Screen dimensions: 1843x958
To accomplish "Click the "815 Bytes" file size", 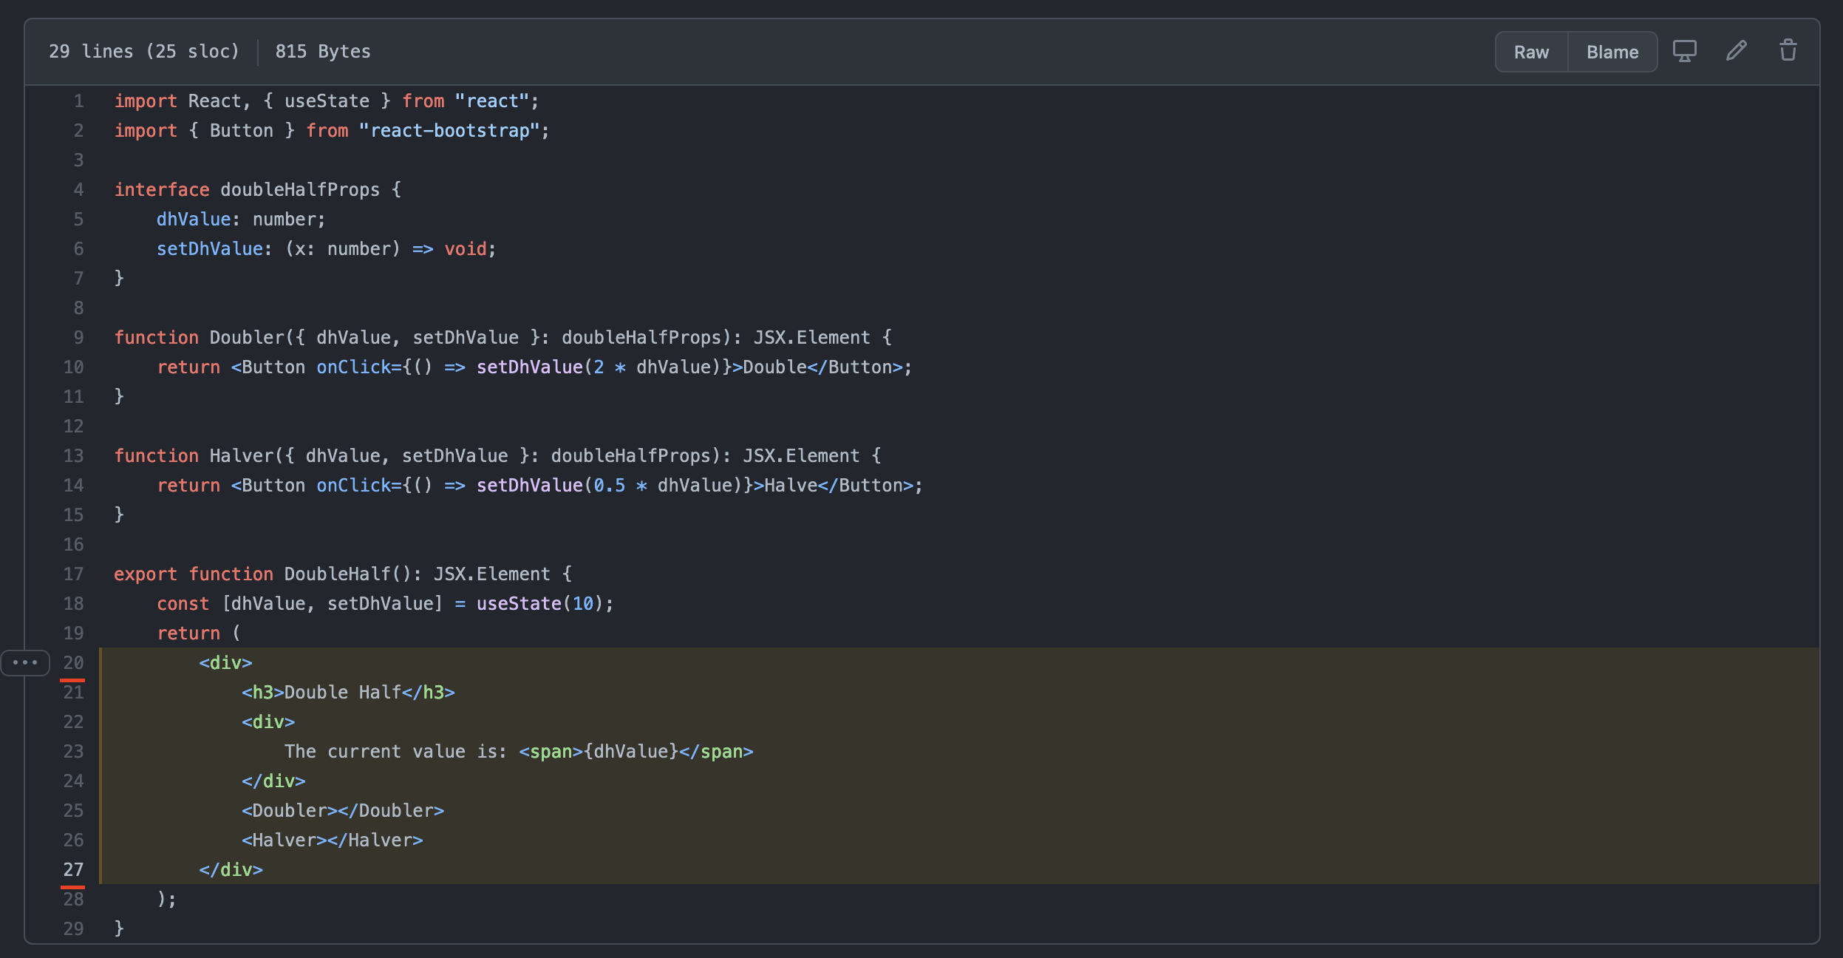I will (323, 52).
